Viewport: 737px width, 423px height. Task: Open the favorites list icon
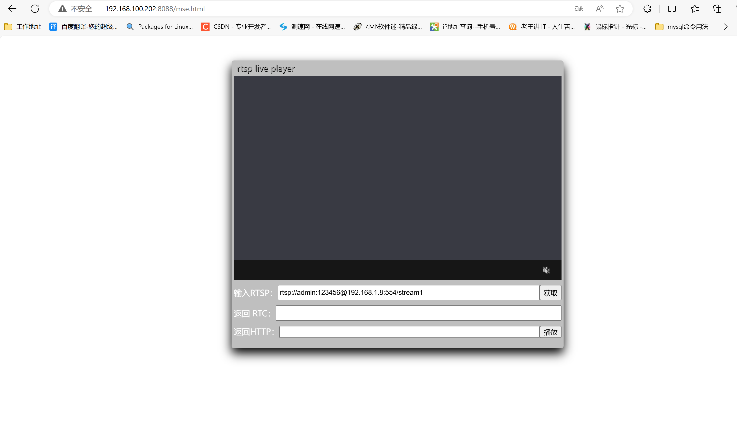(x=694, y=9)
